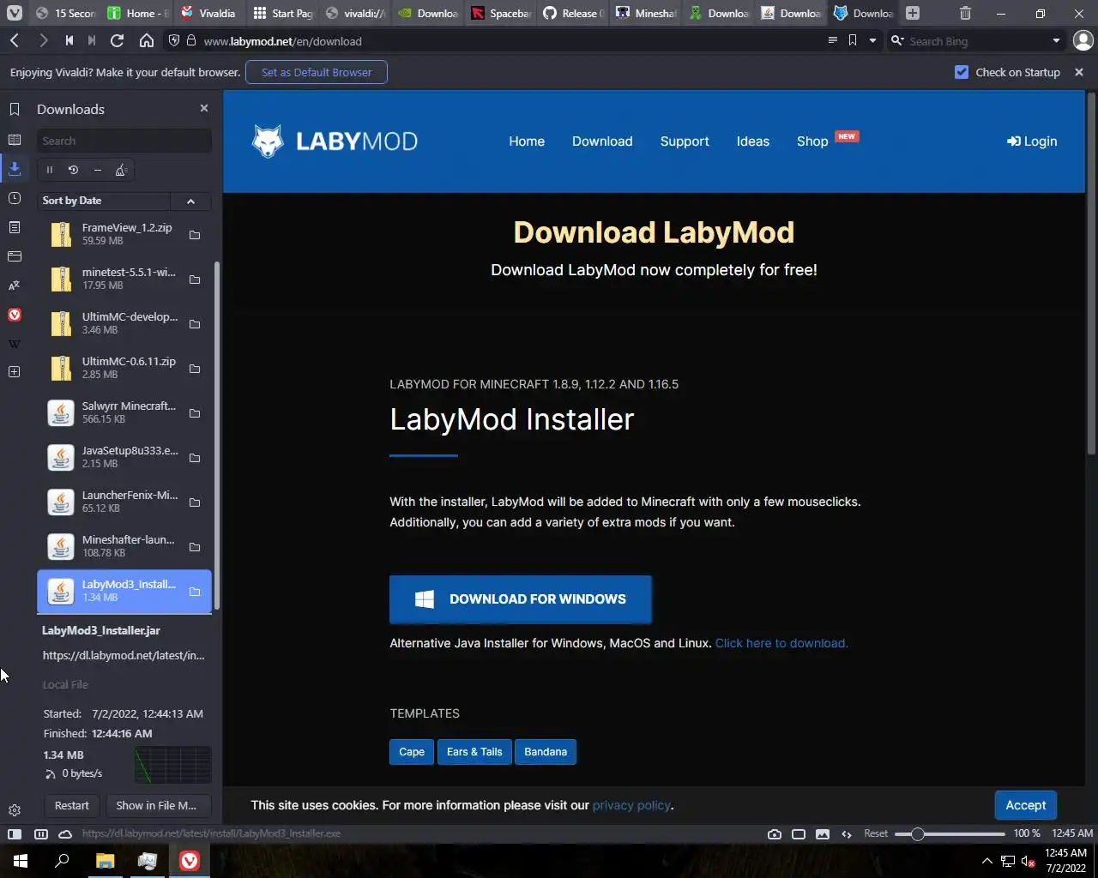Open the Vivaldi main menu icon
This screenshot has height=878, width=1098.
[15, 13]
